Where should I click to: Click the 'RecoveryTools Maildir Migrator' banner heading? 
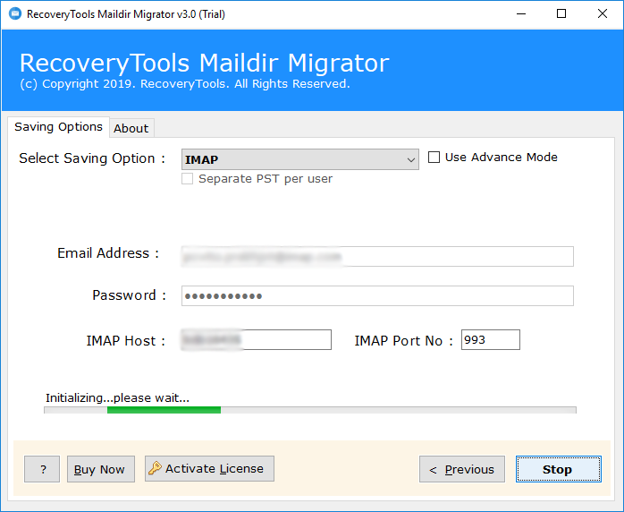click(204, 63)
